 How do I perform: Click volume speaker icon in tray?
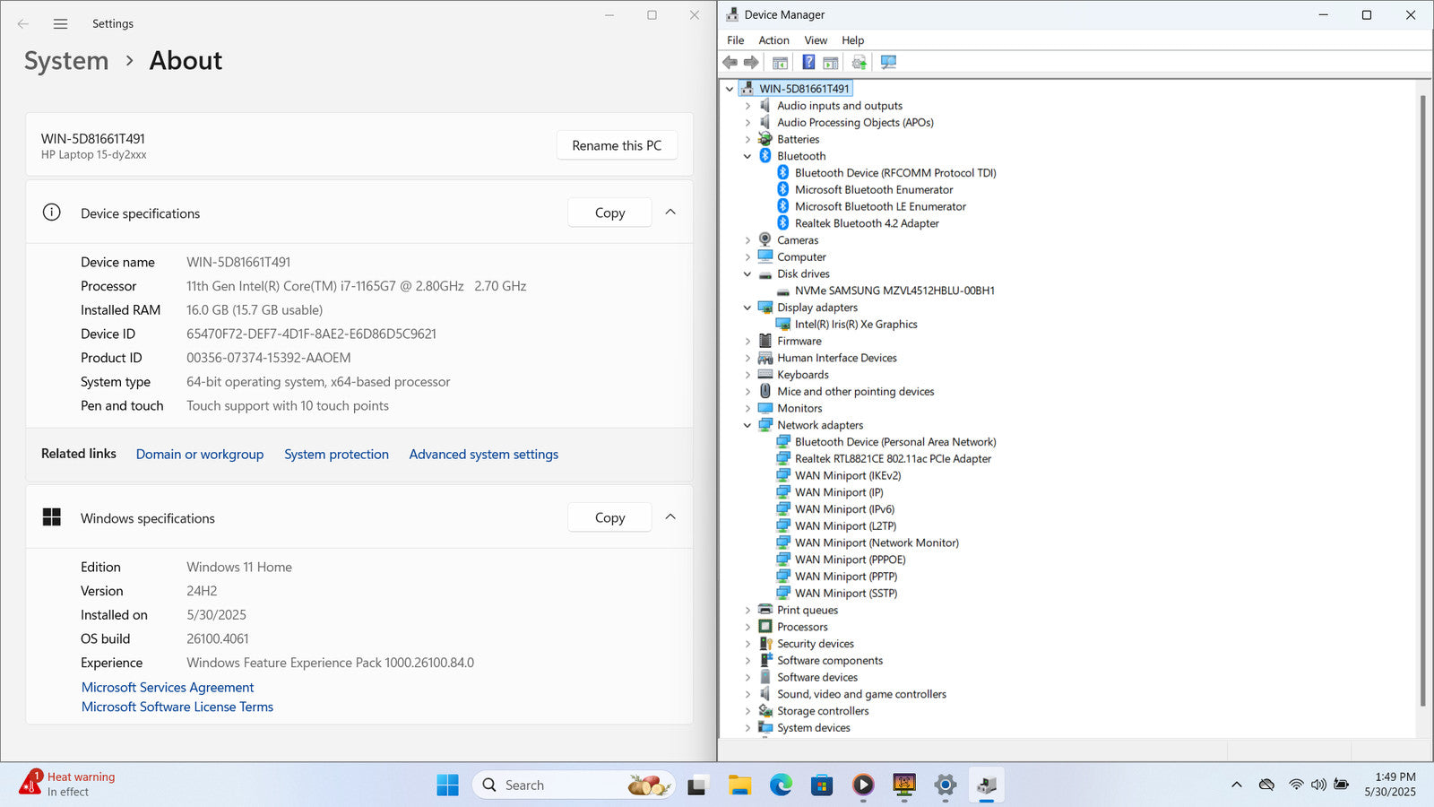click(x=1318, y=785)
